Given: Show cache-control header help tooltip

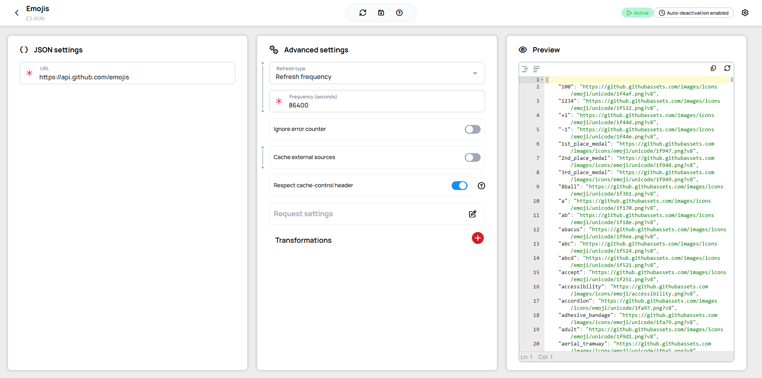Looking at the screenshot, I should (481, 186).
